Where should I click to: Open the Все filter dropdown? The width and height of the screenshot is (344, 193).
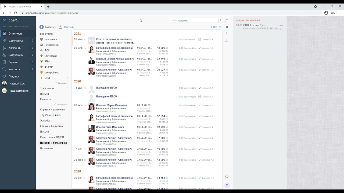(x=214, y=27)
